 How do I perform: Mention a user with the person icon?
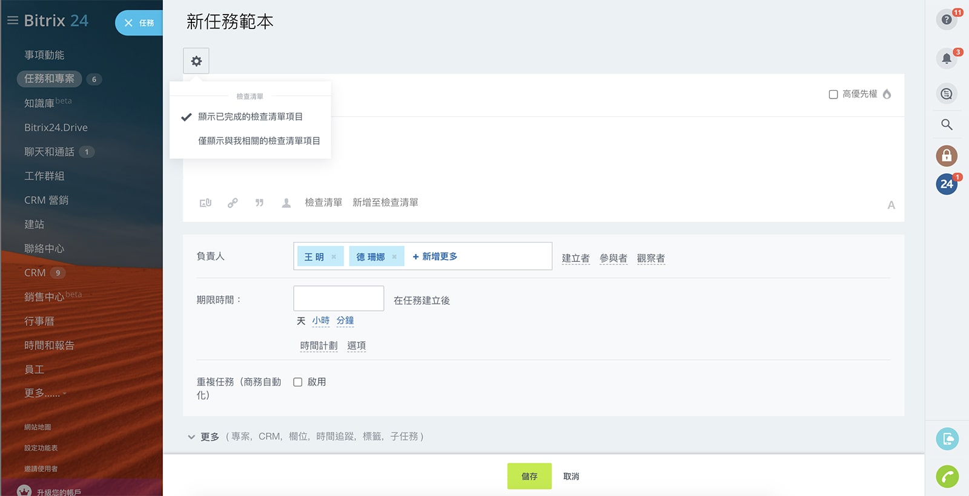pyautogui.click(x=286, y=203)
